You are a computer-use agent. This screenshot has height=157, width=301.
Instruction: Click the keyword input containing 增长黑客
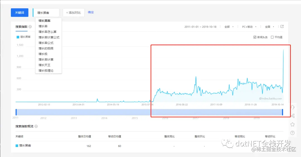[46, 13]
